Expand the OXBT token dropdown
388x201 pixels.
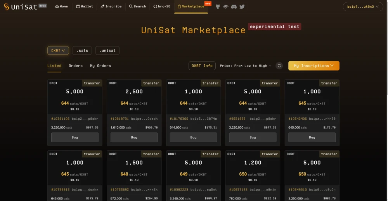click(x=58, y=50)
